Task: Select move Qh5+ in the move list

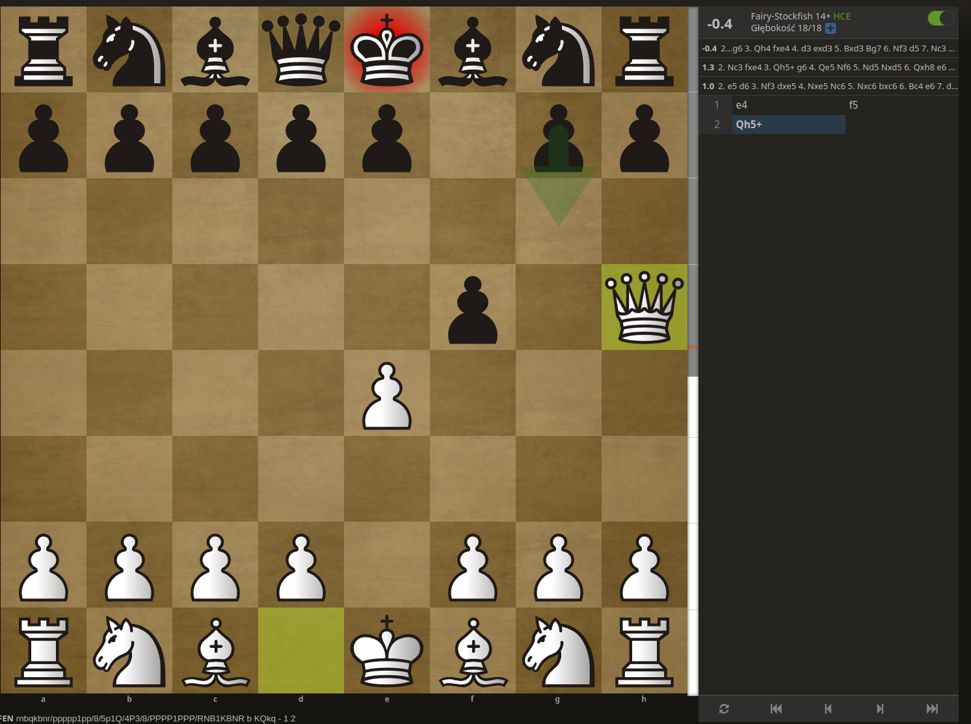Action: coord(788,124)
